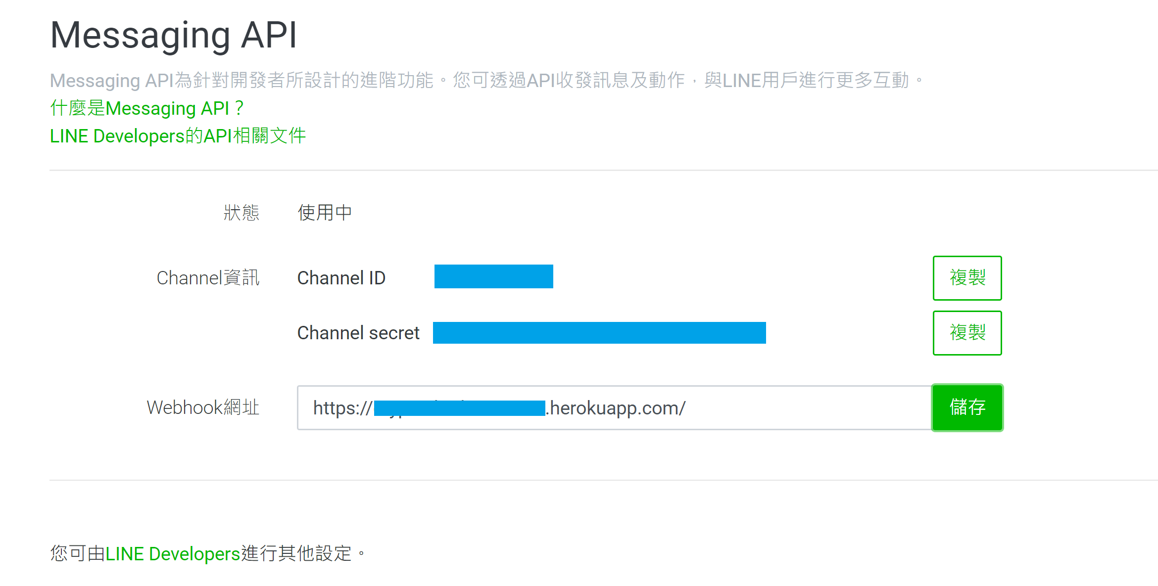Select the redacted Channel secret value
The width and height of the screenshot is (1158, 586).
[x=599, y=333]
